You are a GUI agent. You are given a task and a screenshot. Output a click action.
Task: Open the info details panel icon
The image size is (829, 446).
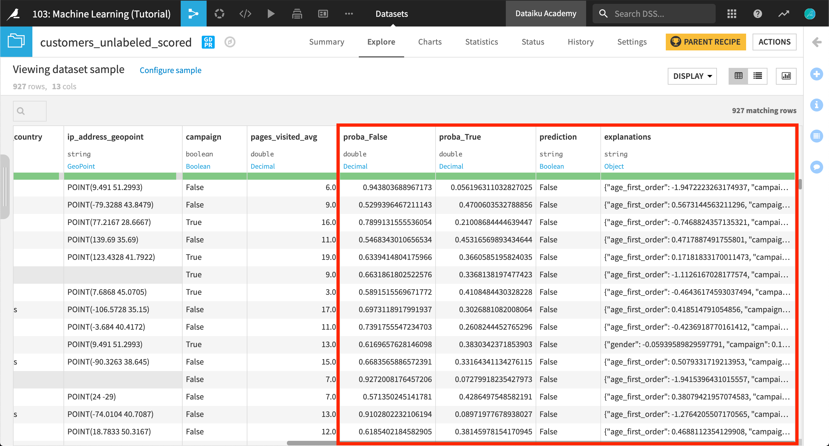pos(817,105)
